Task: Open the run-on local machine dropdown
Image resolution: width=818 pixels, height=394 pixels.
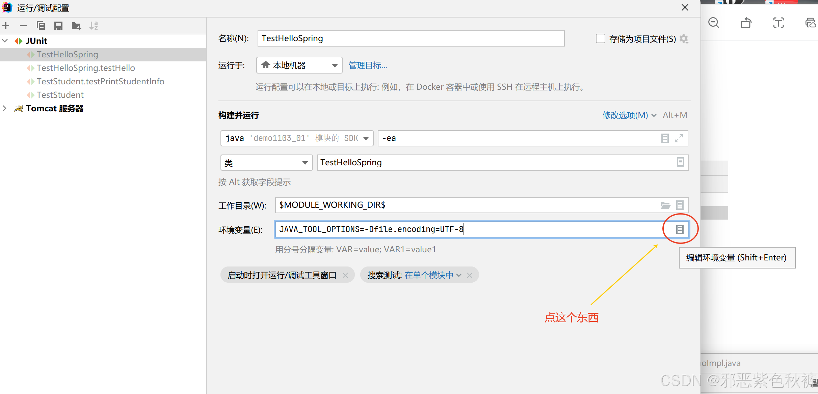Action: pyautogui.click(x=299, y=65)
